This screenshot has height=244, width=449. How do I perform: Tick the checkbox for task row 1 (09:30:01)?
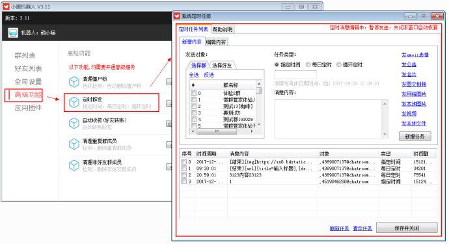tap(184, 169)
